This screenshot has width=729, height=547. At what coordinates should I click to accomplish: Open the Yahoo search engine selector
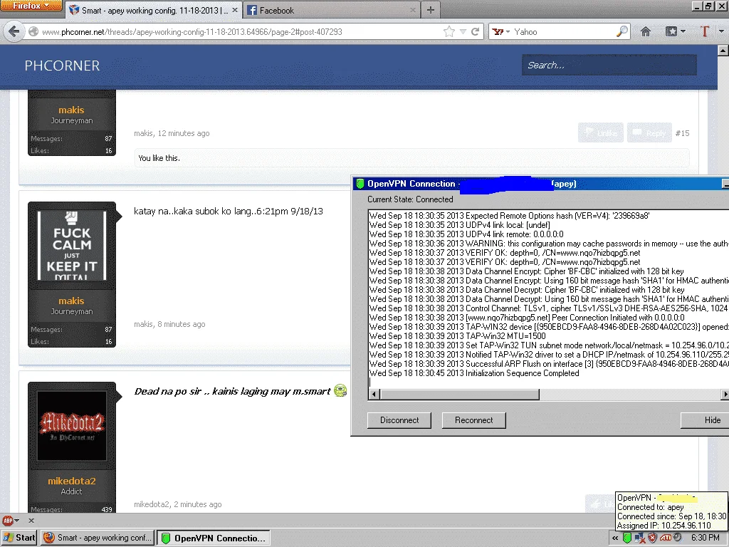tap(501, 31)
